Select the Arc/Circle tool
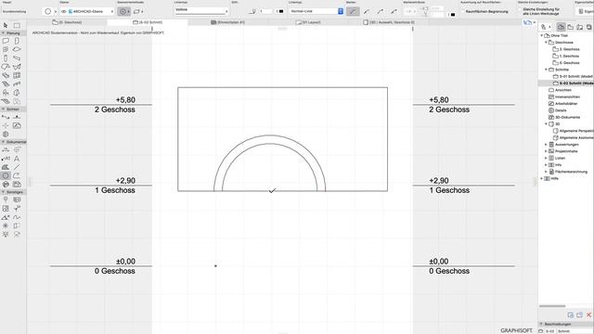Viewport: 594px width, 334px height. tap(6, 175)
